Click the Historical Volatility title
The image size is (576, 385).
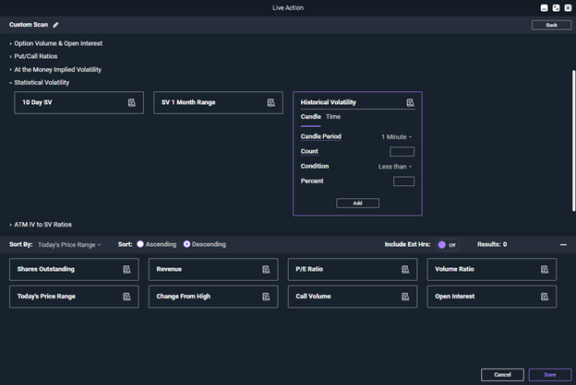tap(328, 102)
